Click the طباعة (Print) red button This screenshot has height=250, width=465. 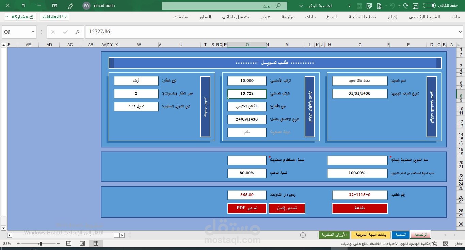click(360, 208)
